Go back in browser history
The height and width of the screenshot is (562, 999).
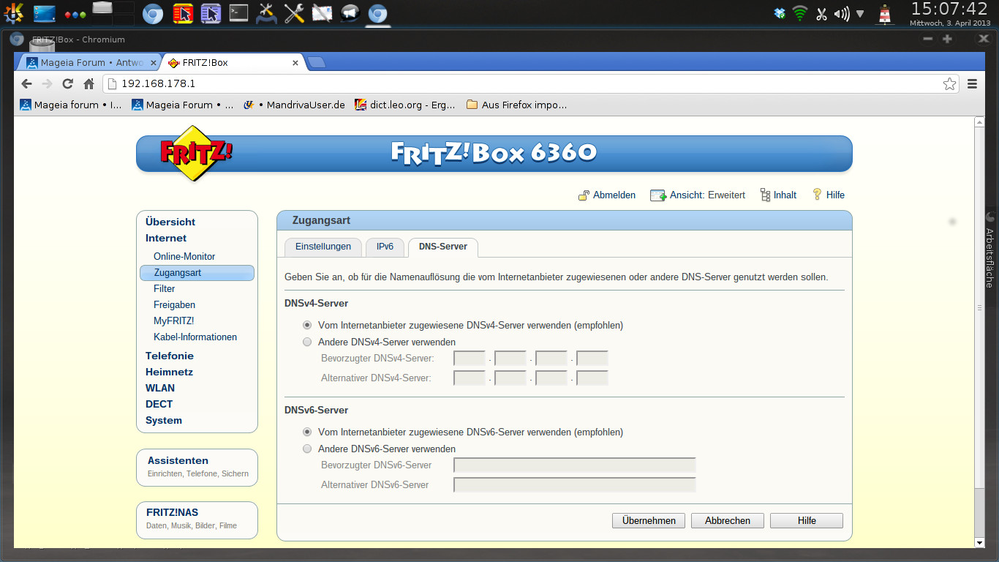point(27,83)
